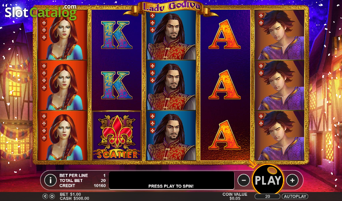
Task: Open the settings gear icon
Action: (x=52, y=196)
